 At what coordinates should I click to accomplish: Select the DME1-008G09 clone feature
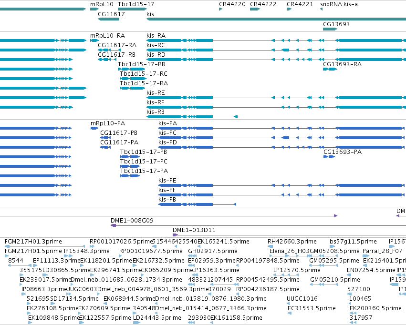point(258,225)
